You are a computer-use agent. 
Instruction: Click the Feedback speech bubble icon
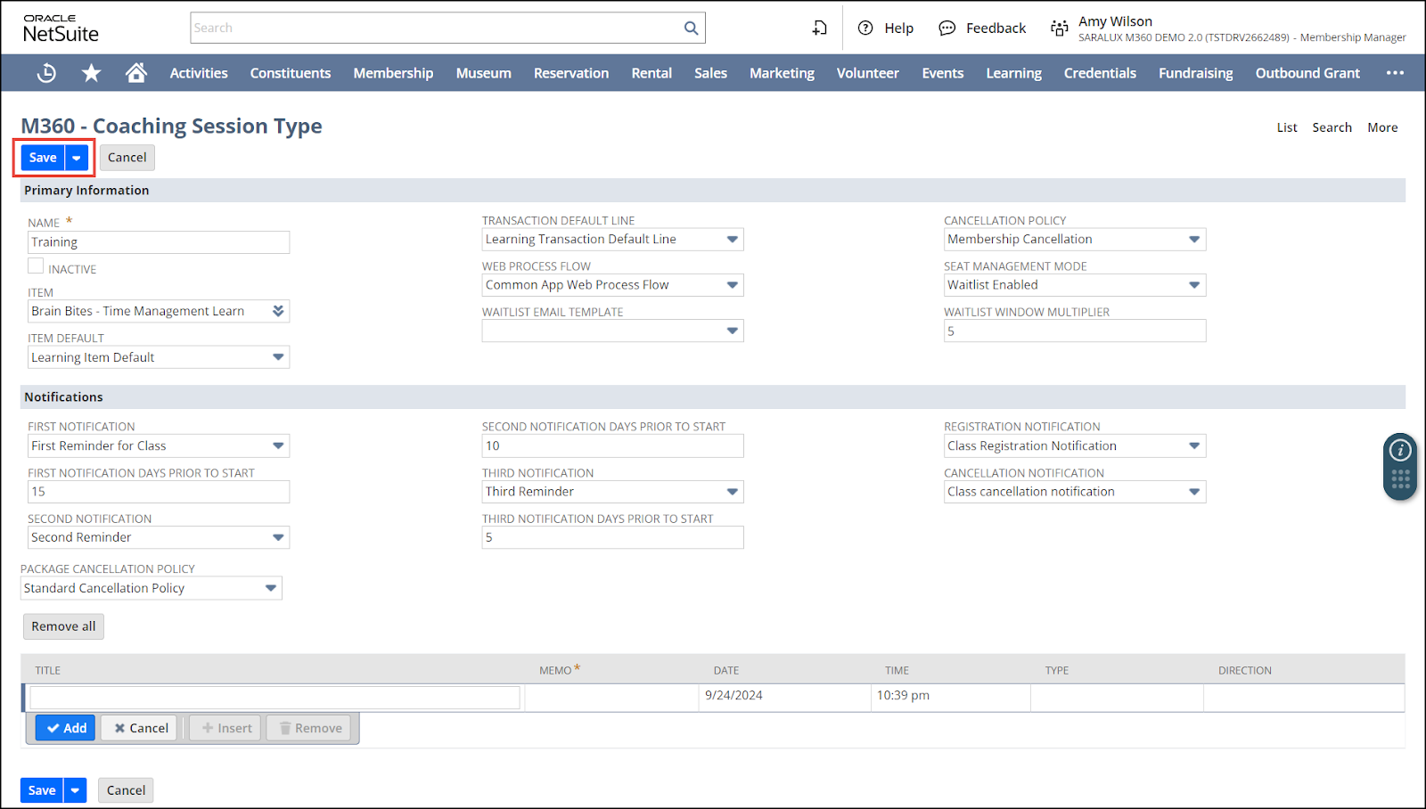click(947, 28)
